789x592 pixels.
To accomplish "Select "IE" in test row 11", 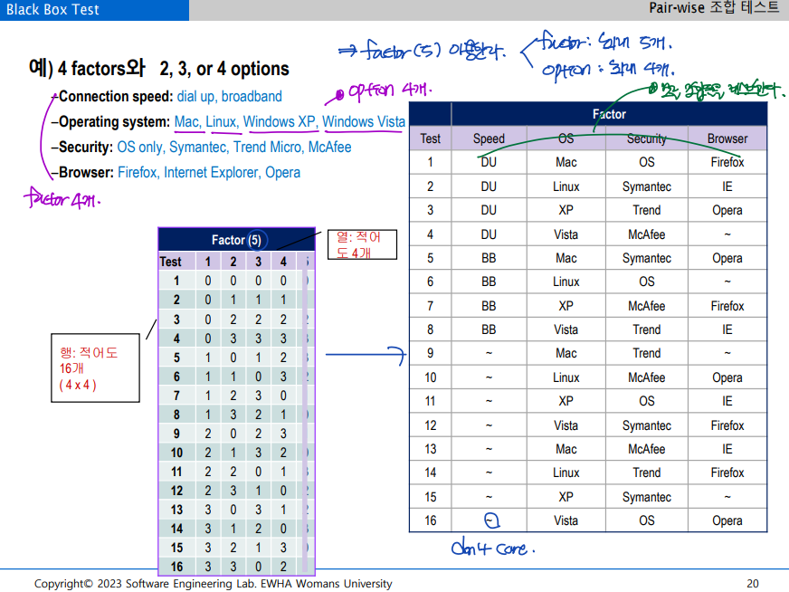I will coord(727,401).
